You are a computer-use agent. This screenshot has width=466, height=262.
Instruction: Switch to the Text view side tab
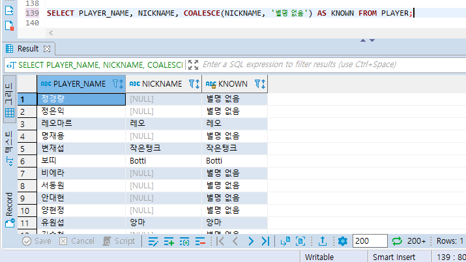click(x=9, y=149)
